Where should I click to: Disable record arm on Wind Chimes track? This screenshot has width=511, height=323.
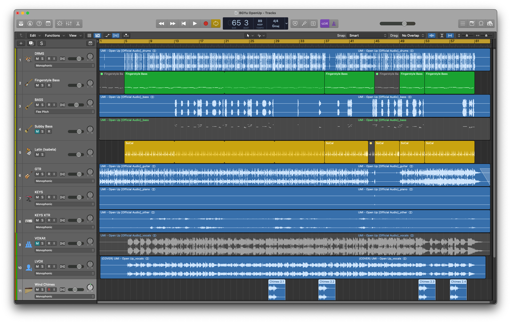[49, 290]
